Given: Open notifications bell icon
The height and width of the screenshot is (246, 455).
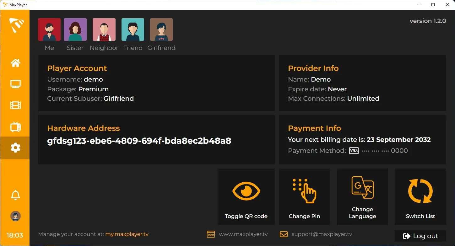Looking at the screenshot, I should coord(15,195).
